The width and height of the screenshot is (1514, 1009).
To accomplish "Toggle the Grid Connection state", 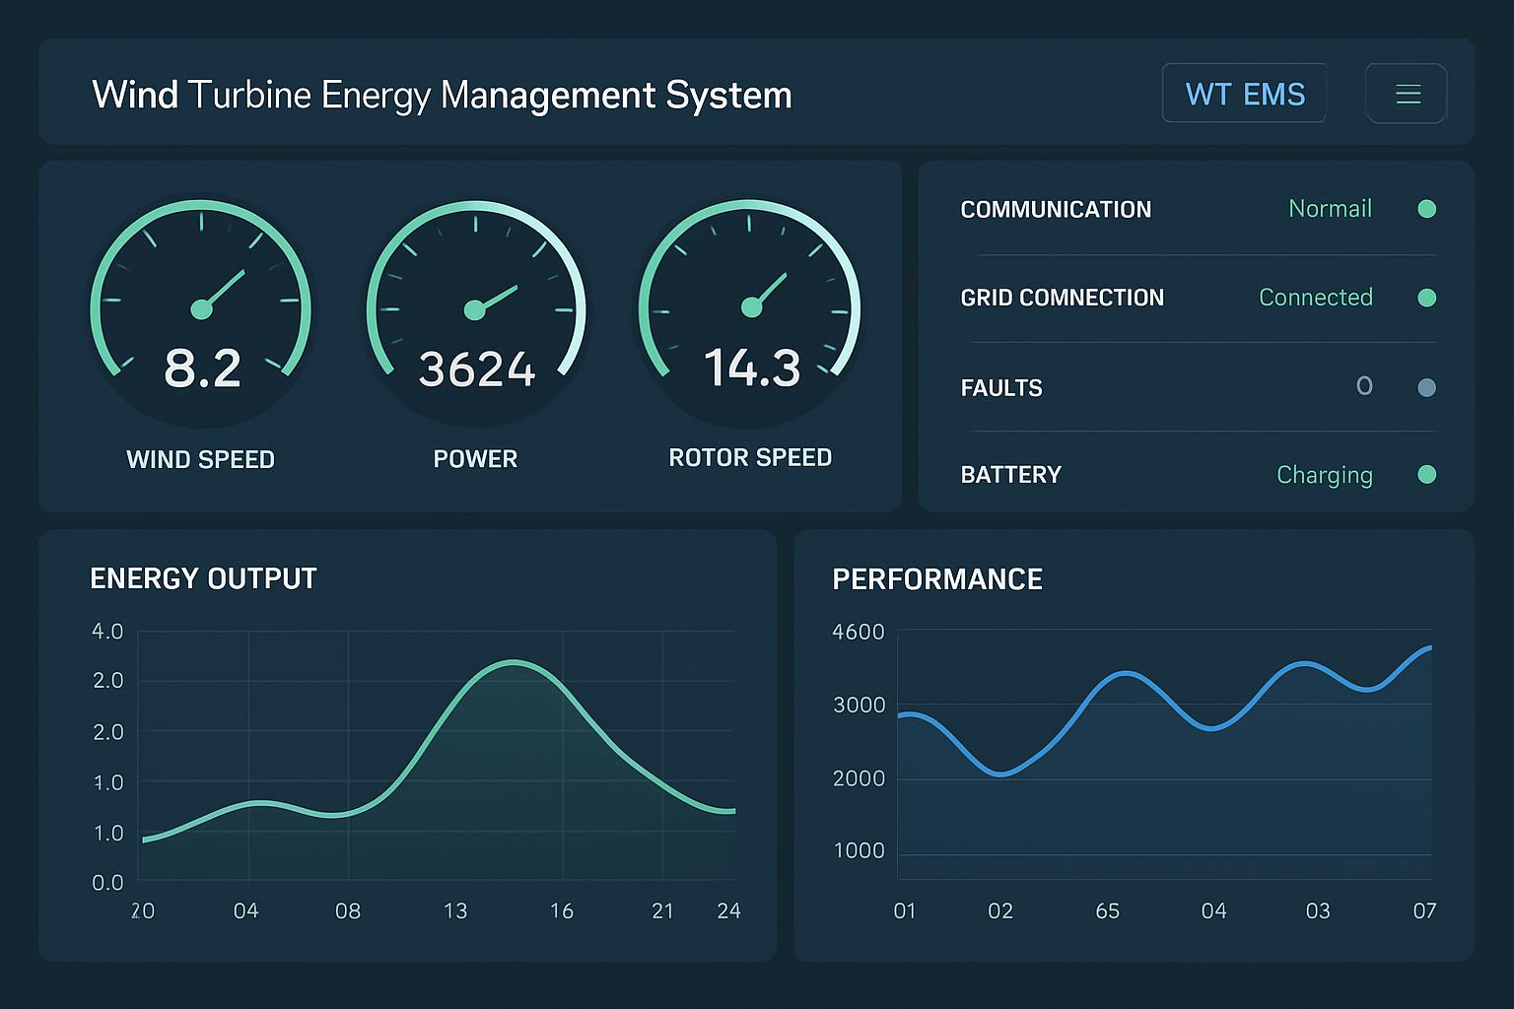I will click(1315, 297).
